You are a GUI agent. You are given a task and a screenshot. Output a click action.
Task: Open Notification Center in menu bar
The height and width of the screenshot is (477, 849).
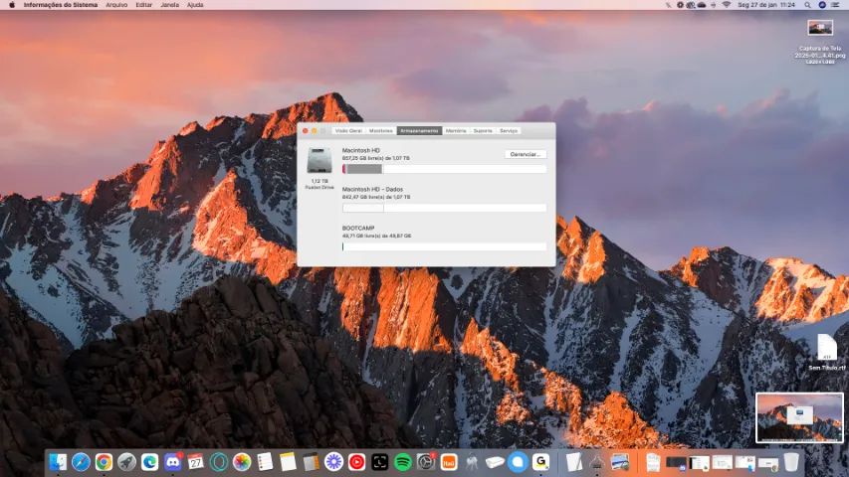coord(835,5)
